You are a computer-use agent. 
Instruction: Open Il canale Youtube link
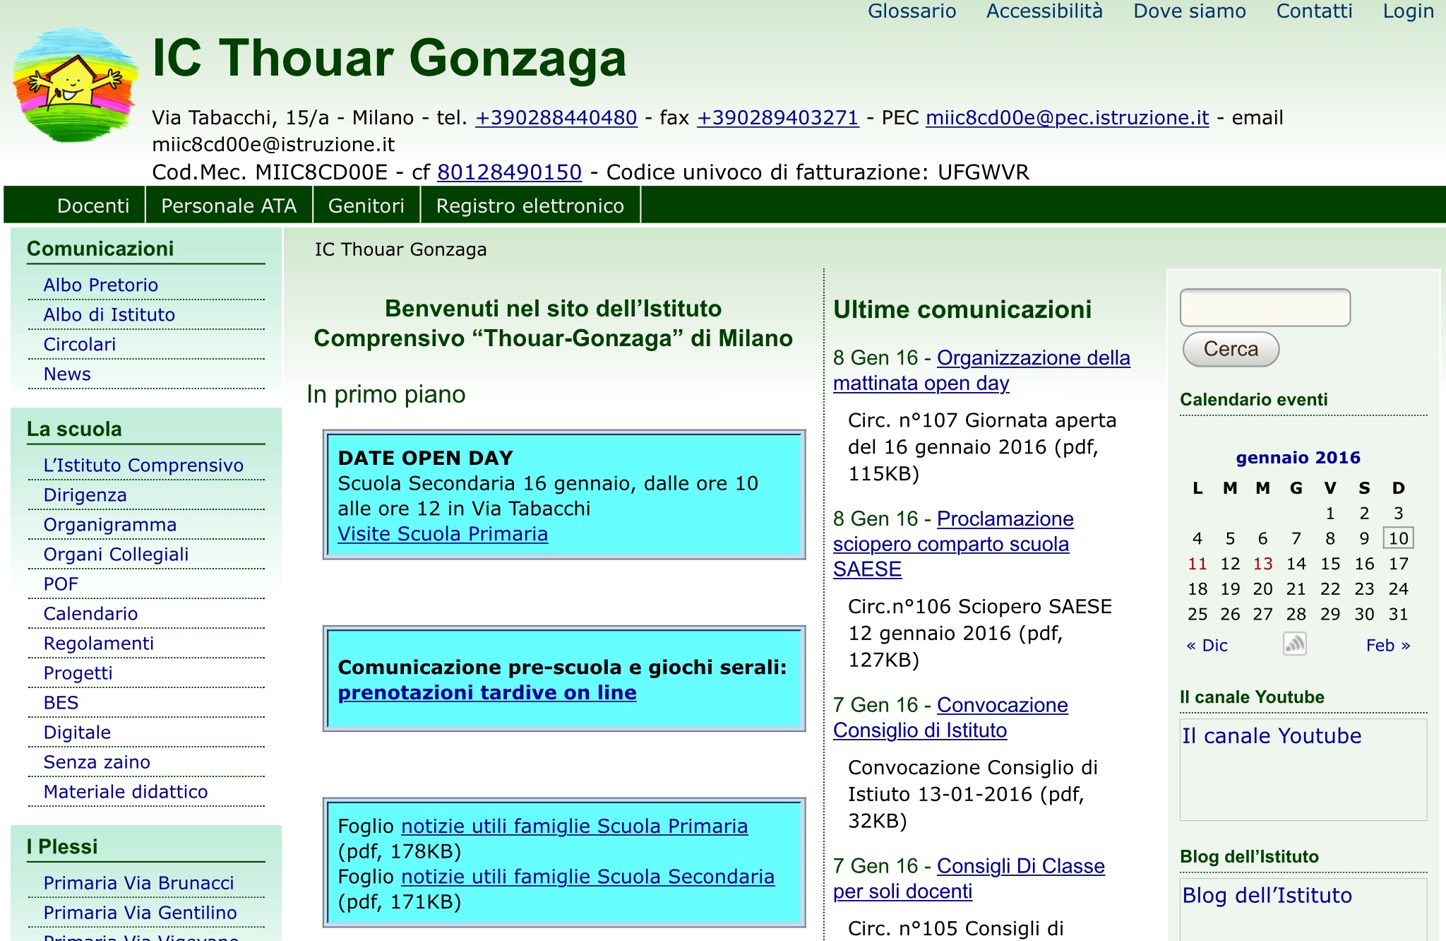pyautogui.click(x=1272, y=735)
